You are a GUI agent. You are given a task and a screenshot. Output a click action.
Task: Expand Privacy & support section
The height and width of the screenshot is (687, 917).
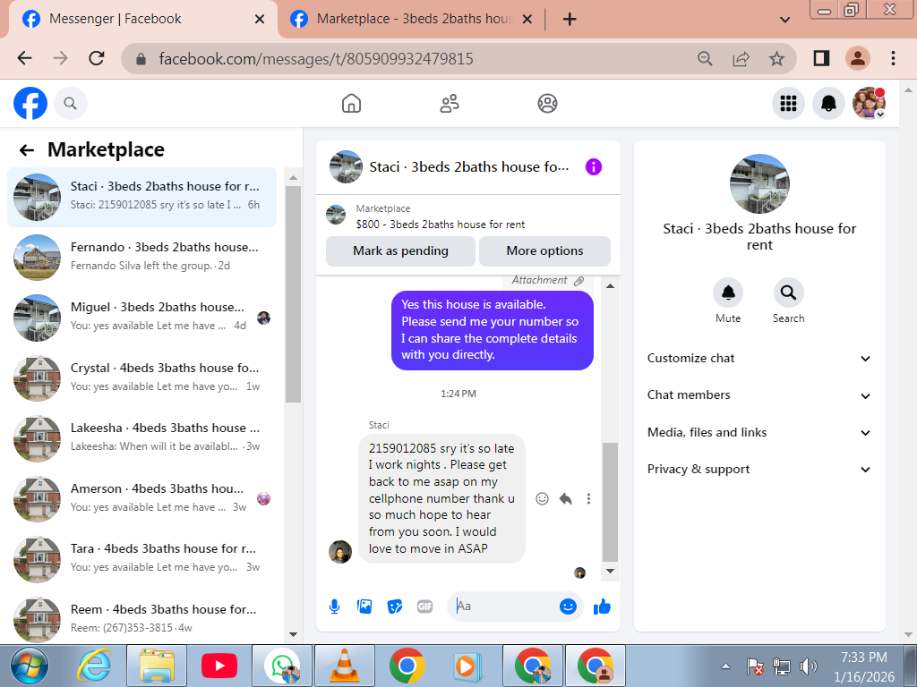(x=759, y=470)
